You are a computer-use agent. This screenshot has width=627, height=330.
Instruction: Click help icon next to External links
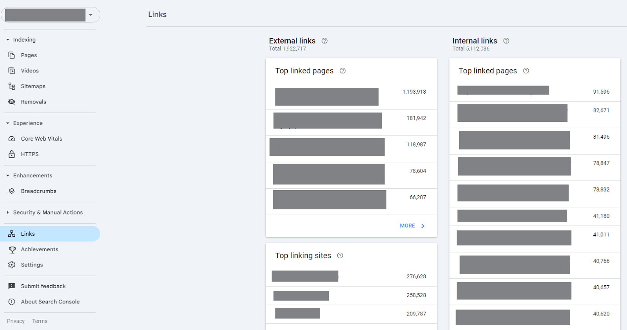coord(324,41)
